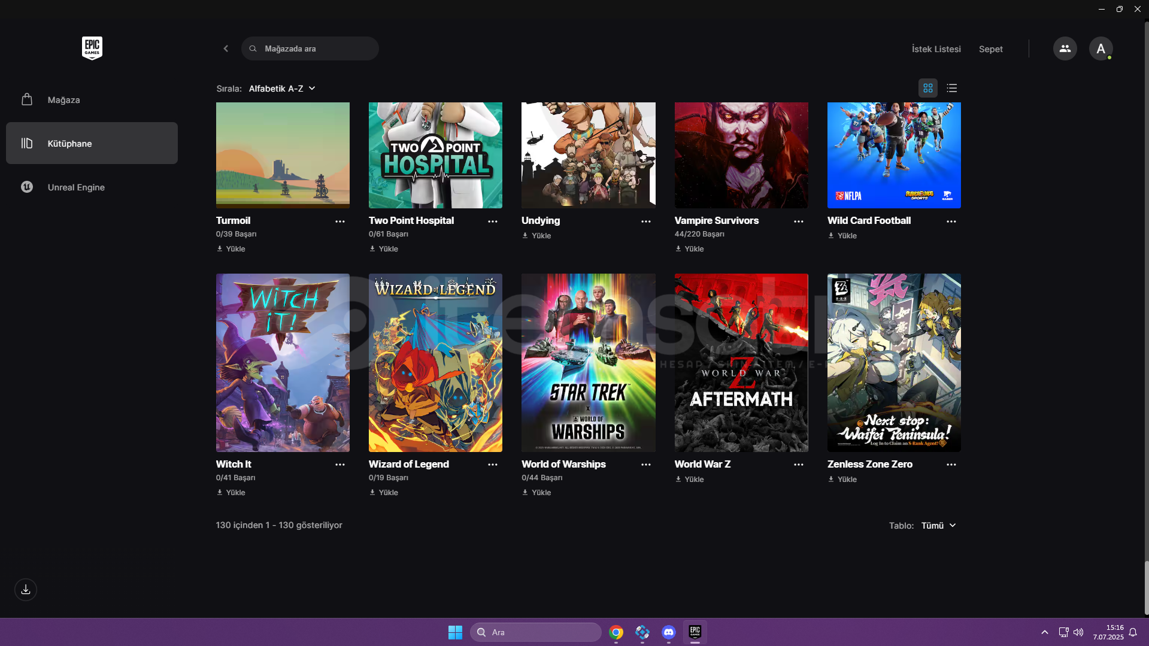Open the Wizard of Legend cover art

pos(435,363)
